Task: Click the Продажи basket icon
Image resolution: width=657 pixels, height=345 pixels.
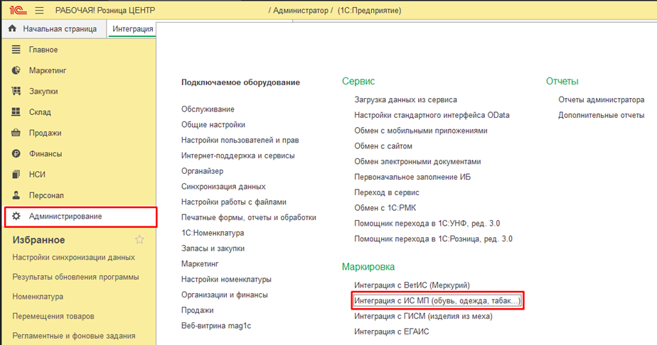Action: click(16, 133)
